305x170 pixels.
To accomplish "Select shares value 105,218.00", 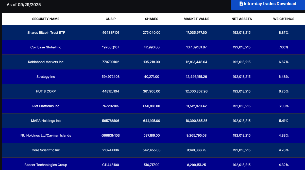I will tap(151, 62).
